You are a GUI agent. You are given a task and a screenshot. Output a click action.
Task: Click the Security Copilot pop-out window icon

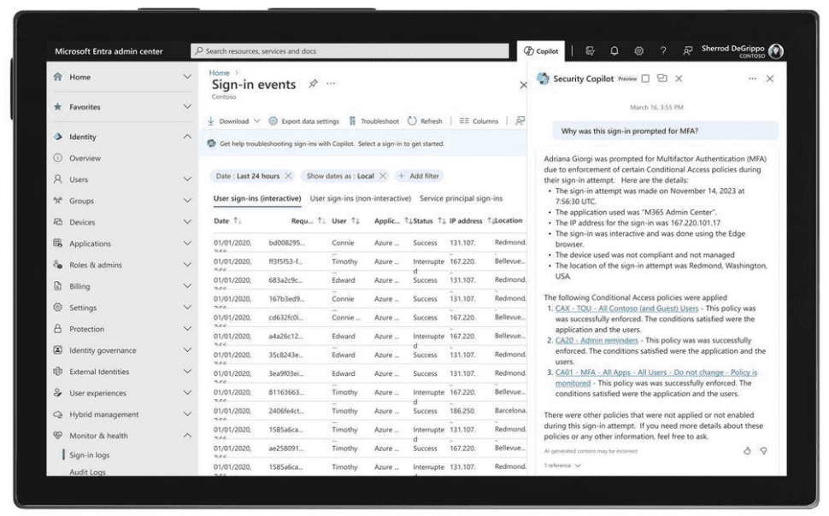[662, 79]
